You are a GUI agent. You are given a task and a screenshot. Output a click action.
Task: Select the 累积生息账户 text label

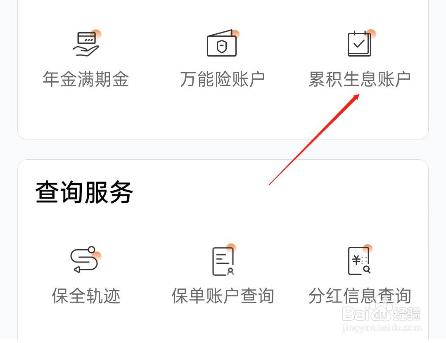(360, 79)
